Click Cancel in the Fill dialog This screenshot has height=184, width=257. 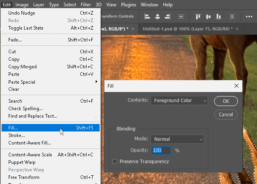click(226, 115)
